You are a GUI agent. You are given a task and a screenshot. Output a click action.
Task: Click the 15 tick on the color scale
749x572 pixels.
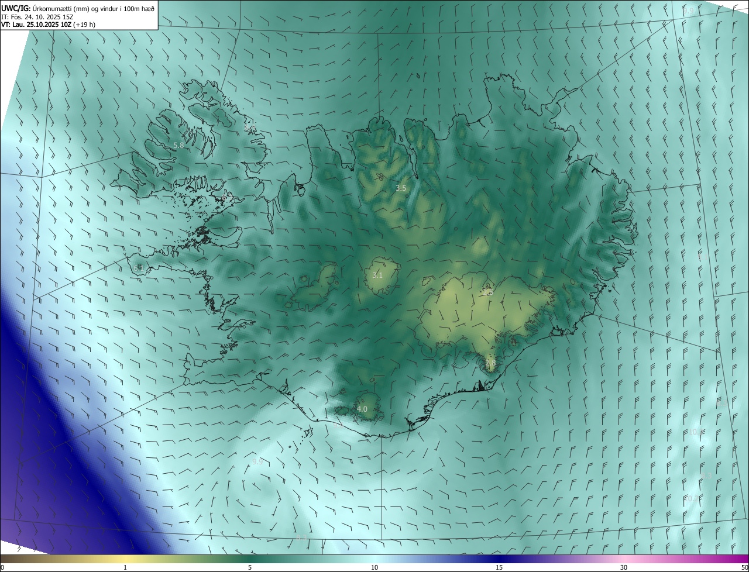pyautogui.click(x=499, y=567)
